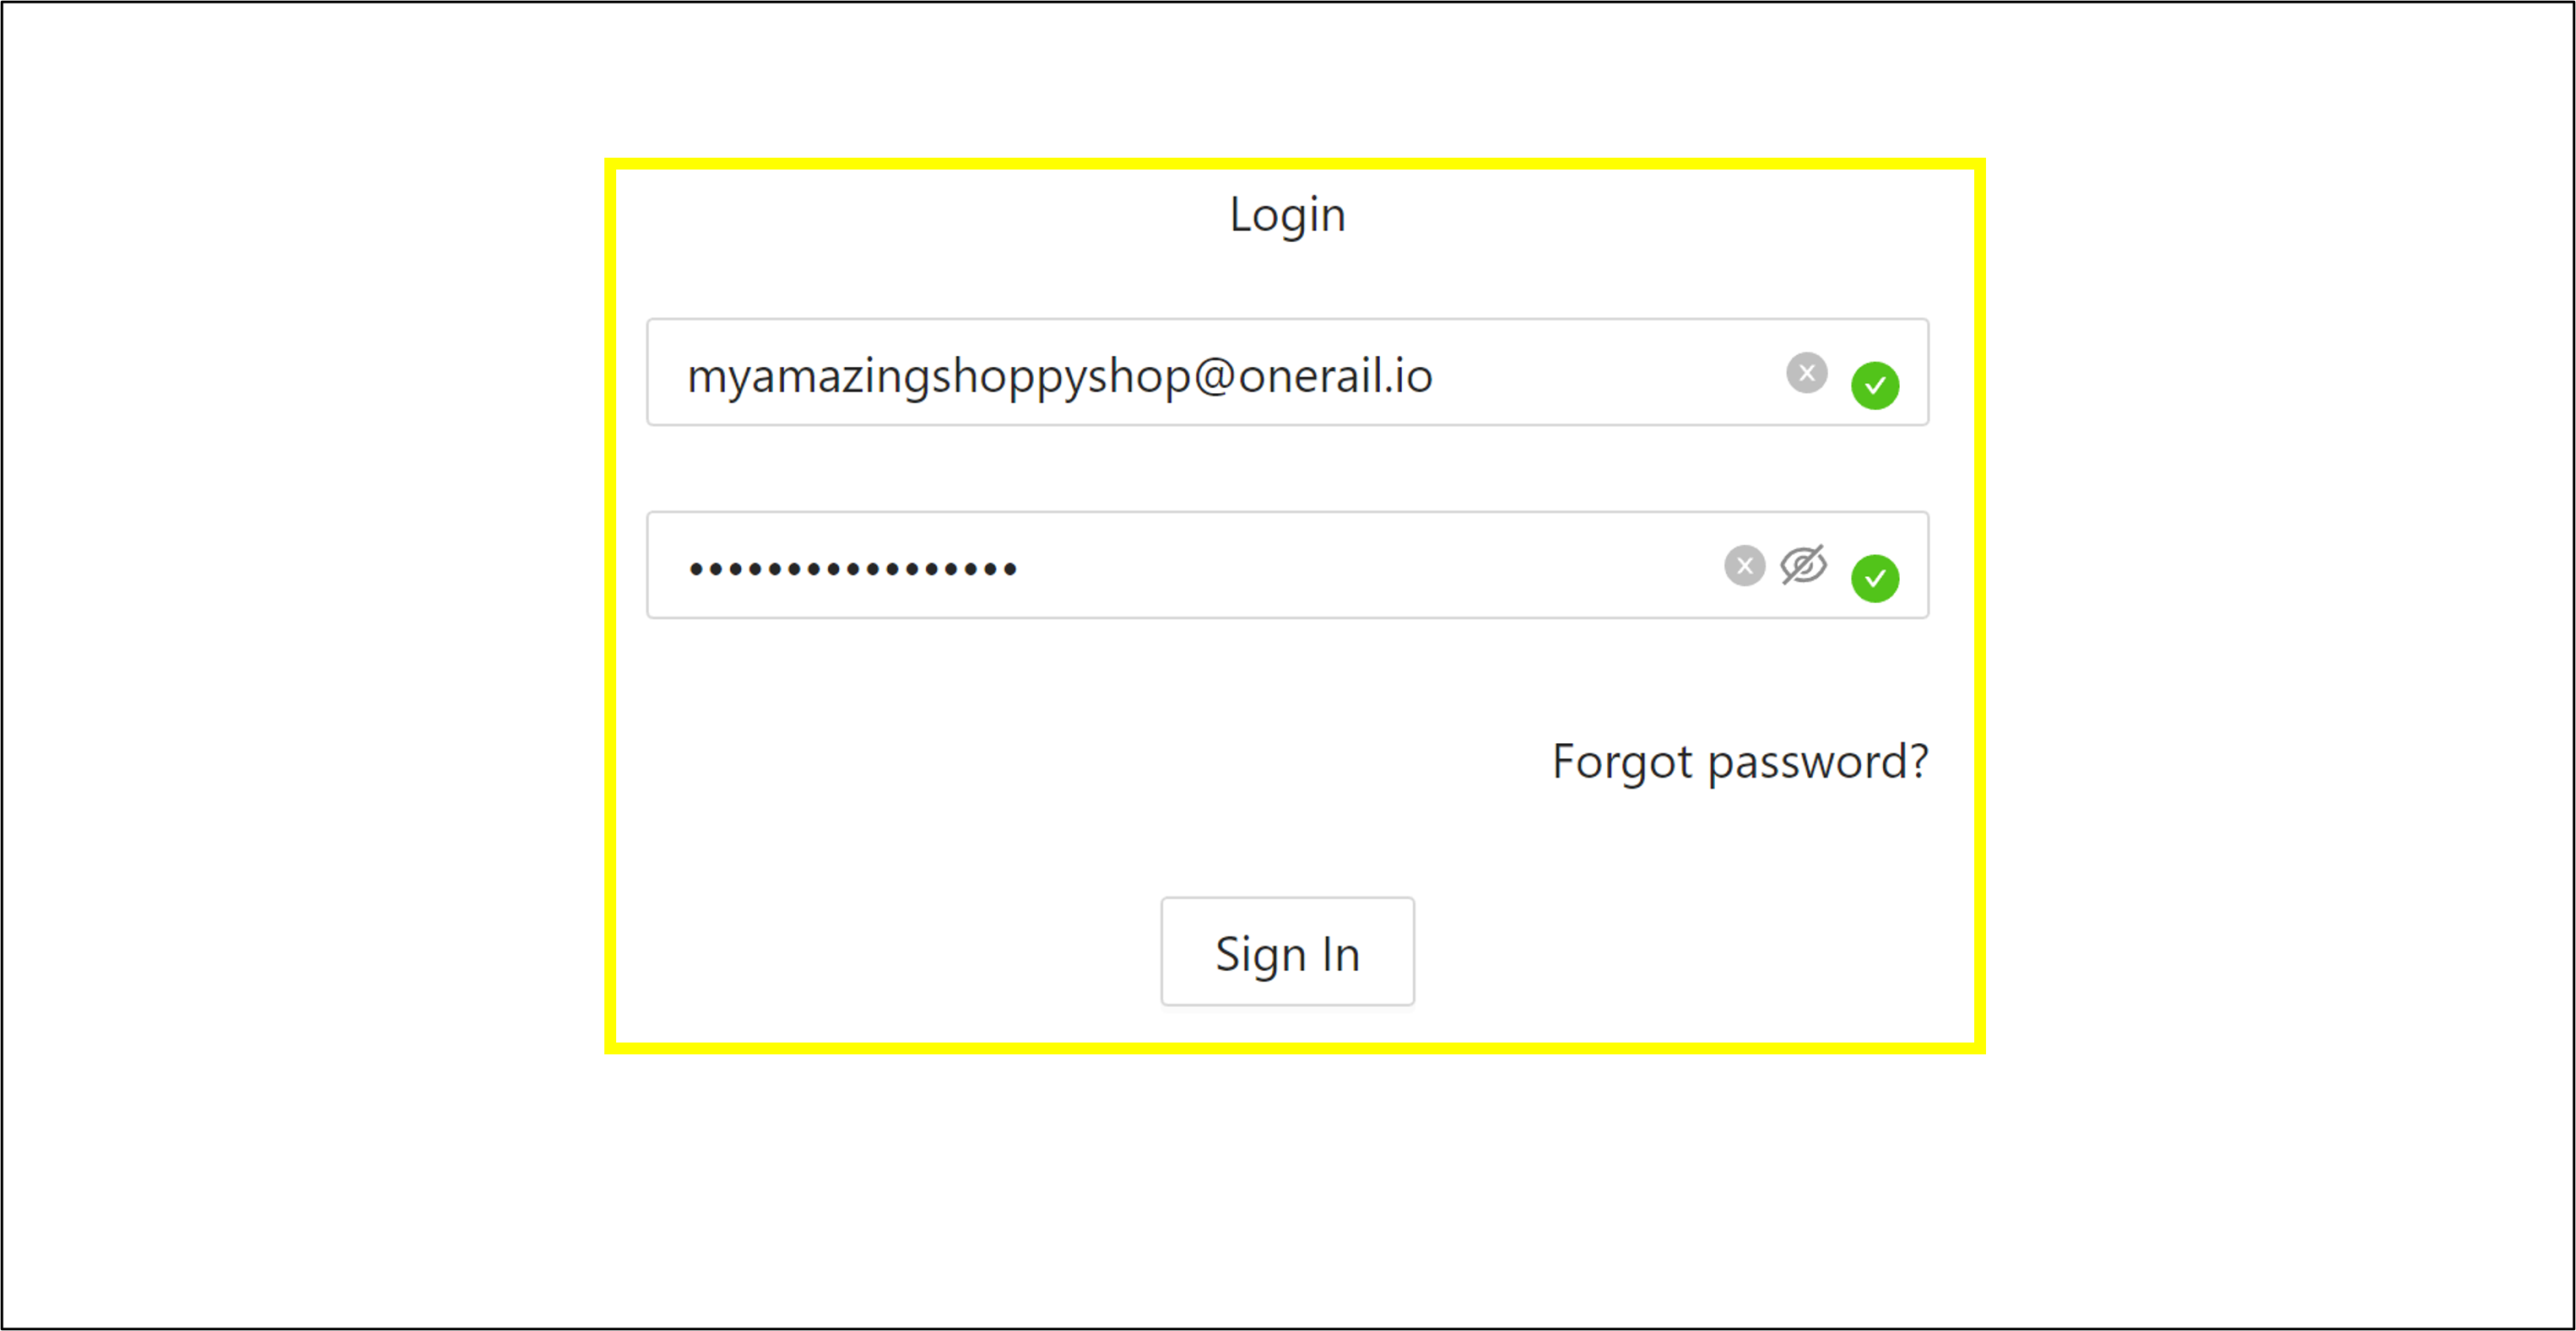
Task: Click the myamazingshoppyshop@onerail.io email text
Action: tap(1059, 375)
